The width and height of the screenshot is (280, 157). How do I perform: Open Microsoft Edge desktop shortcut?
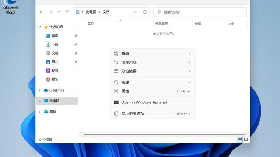coord(10,7)
